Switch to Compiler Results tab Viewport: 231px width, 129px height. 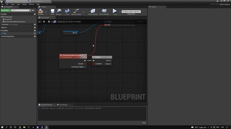pos(47,105)
